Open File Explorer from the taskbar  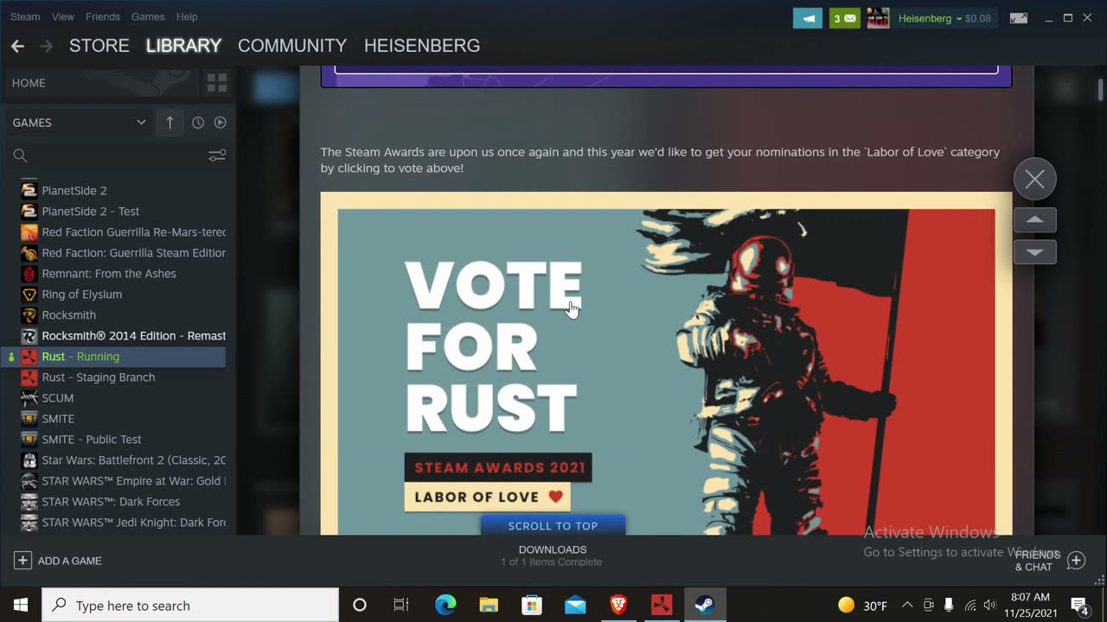click(x=489, y=606)
